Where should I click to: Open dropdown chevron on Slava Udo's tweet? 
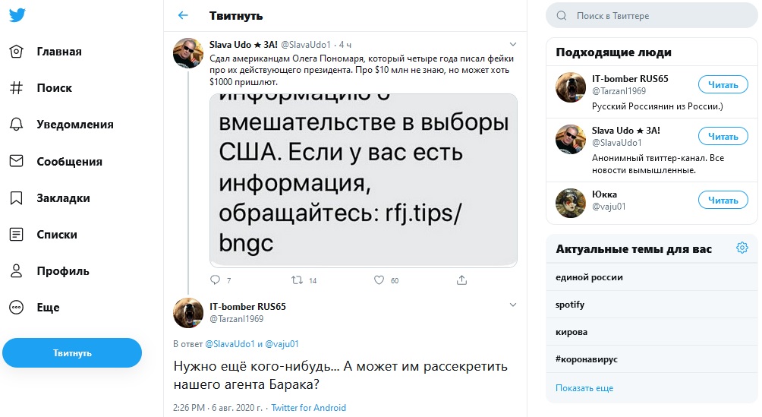click(x=513, y=44)
